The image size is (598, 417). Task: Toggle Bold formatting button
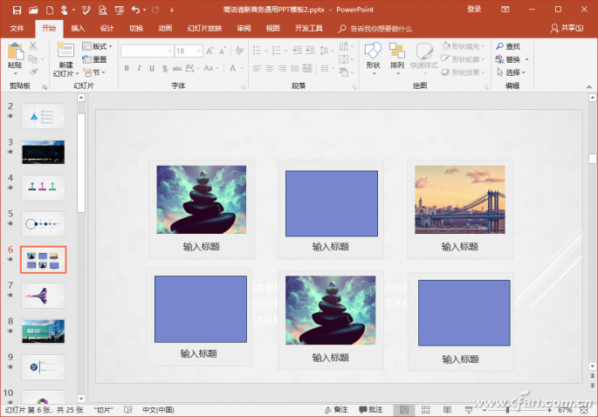point(127,68)
